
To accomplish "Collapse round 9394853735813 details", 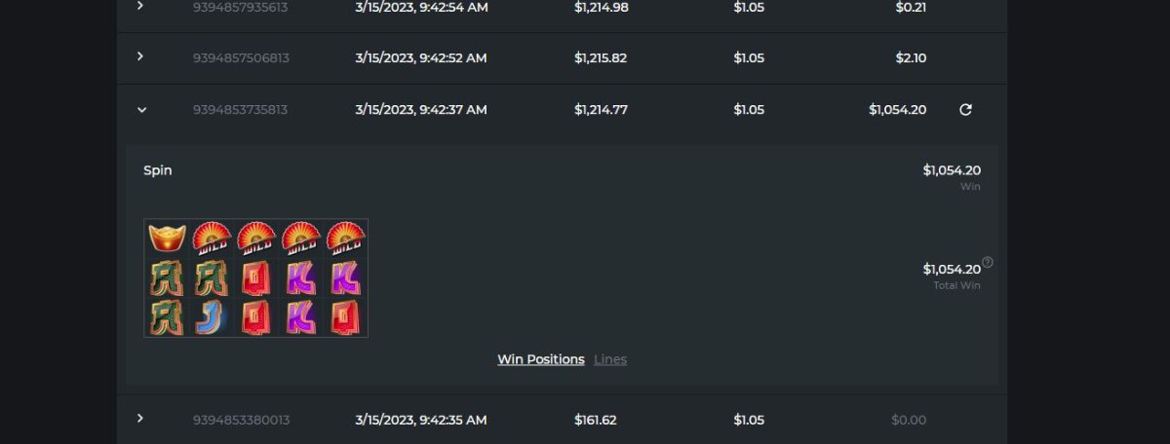I will (141, 110).
